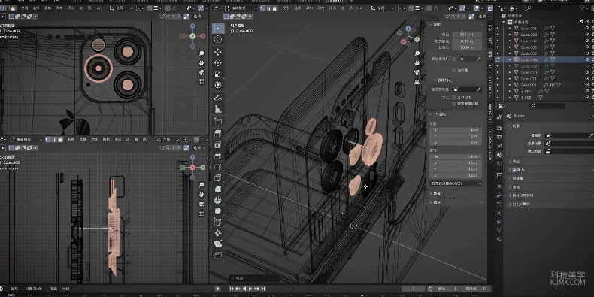The image size is (594, 297).
Task: Select the Select Box tool in main viewport toolbar
Action: tap(218, 29)
